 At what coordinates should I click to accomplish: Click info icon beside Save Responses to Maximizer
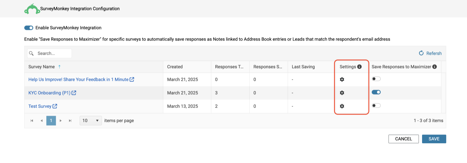pos(435,67)
